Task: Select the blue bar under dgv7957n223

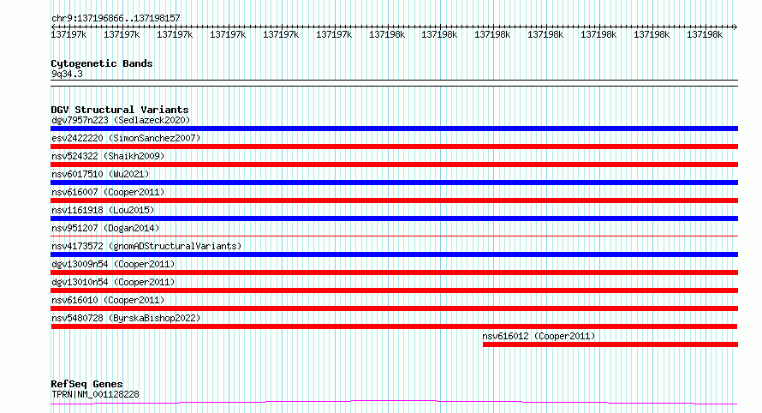Action: tap(394, 129)
